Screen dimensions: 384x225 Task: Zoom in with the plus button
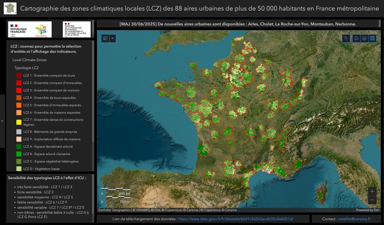click(x=372, y=191)
